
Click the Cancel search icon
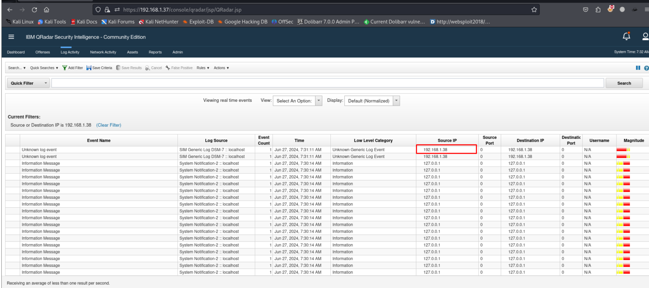(147, 68)
